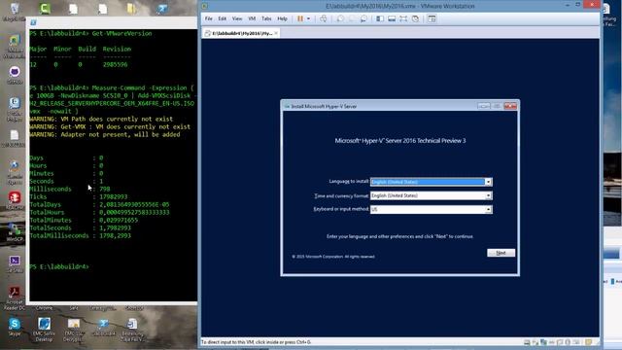Open the View menu in VMware Workstation
Image resolution: width=622 pixels, height=350 pixels.
pyautogui.click(x=237, y=18)
